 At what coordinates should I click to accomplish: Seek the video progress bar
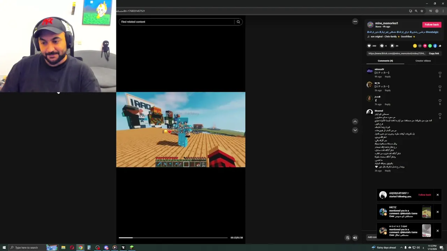[173, 238]
